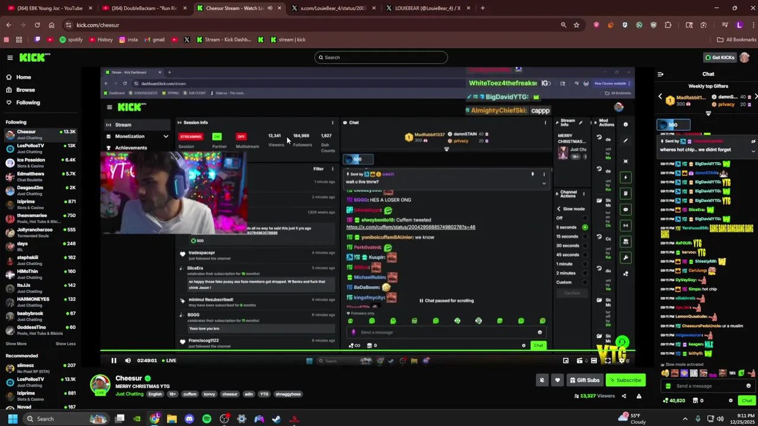Open video player settings gear
The width and height of the screenshot is (758, 426).
click(622, 360)
